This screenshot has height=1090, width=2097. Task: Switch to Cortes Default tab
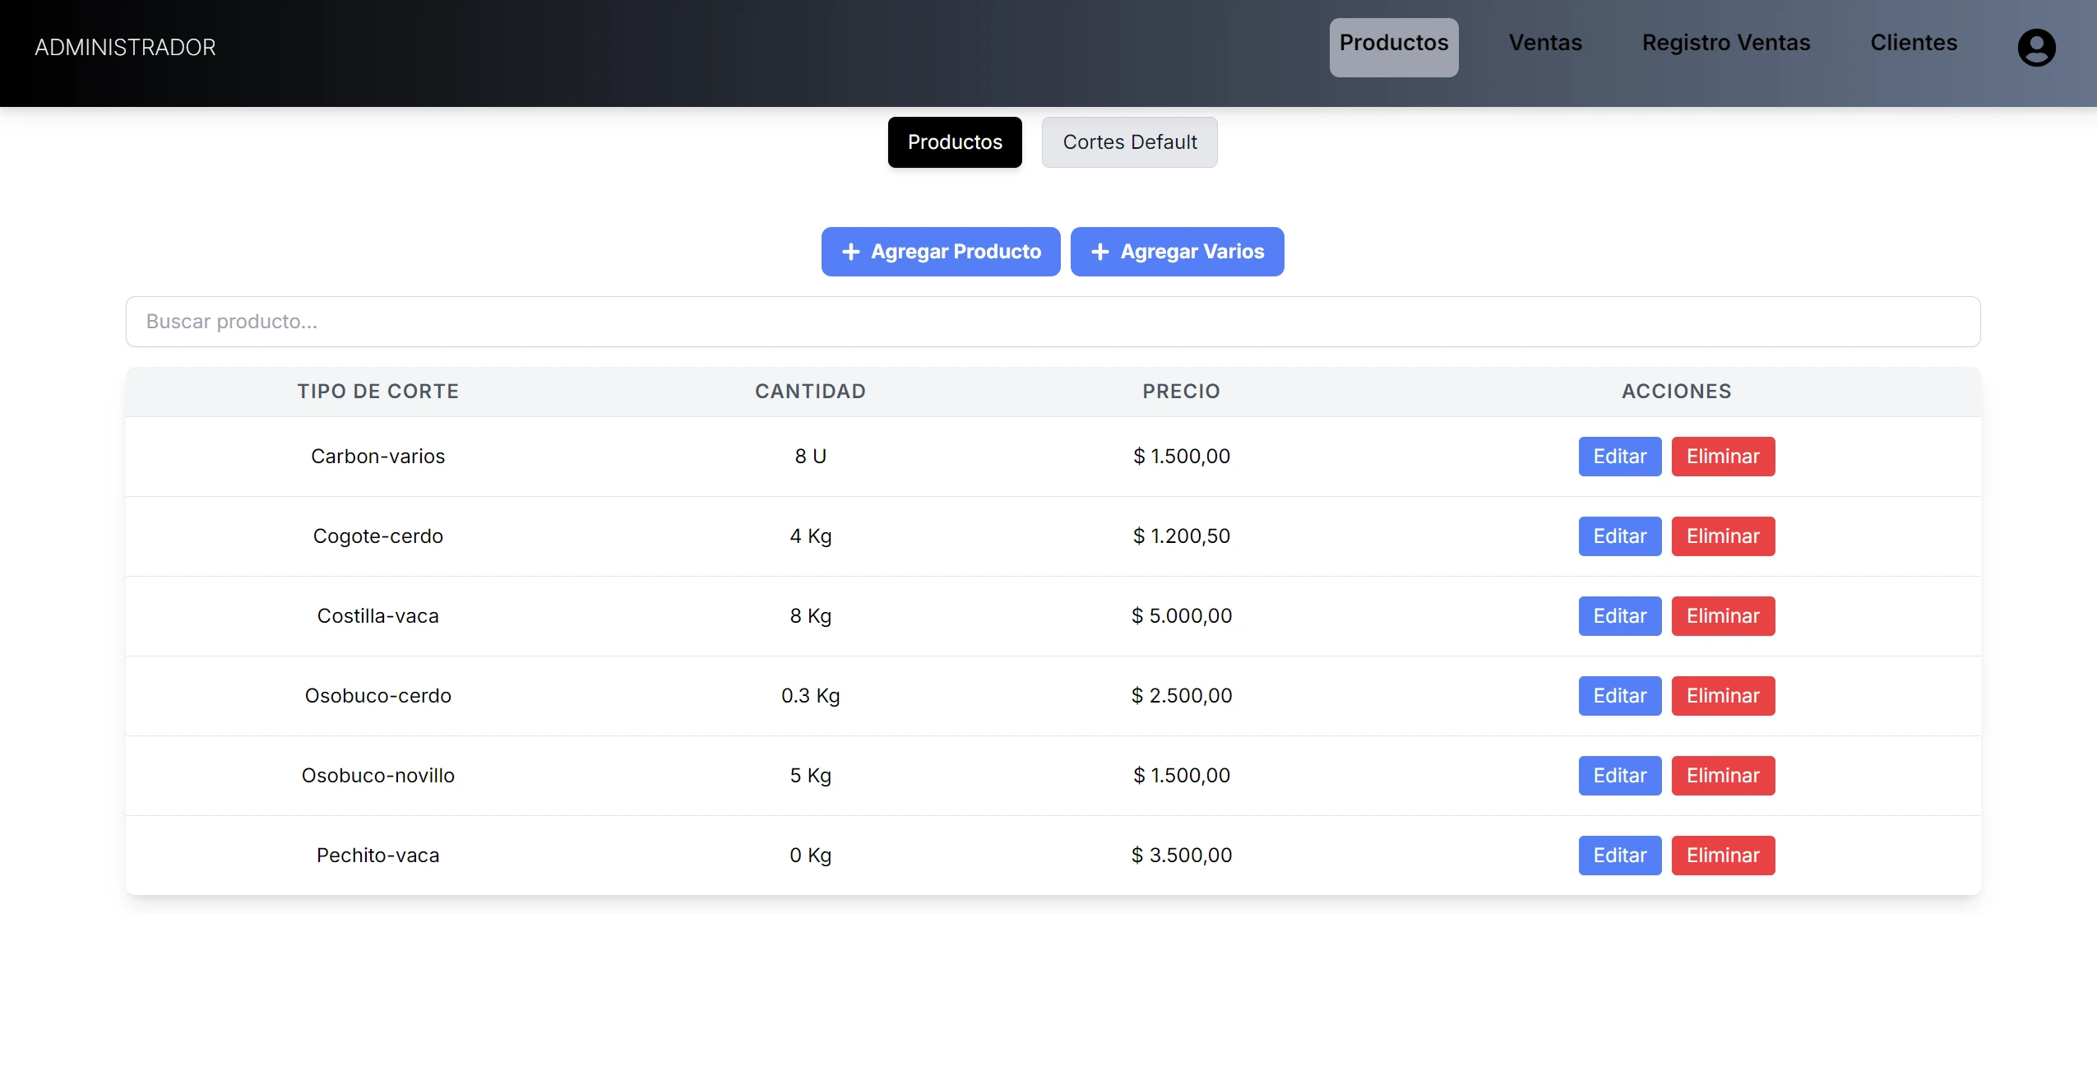(x=1129, y=142)
